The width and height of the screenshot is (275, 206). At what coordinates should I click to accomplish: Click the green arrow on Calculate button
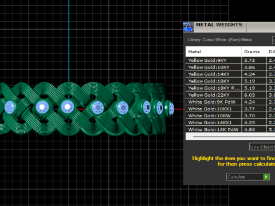point(266,177)
